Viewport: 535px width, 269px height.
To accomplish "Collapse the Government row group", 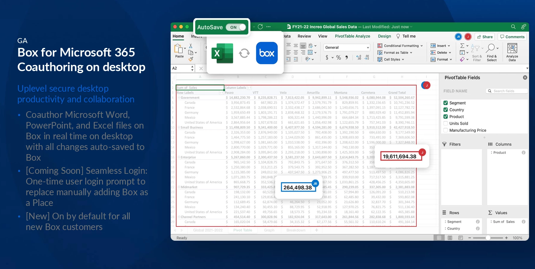I will (x=179, y=98).
